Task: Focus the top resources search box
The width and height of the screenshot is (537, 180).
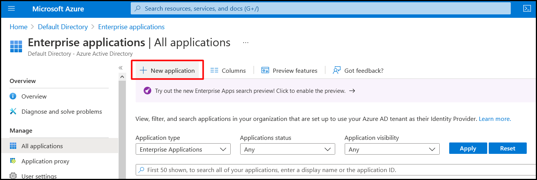Action: [320, 8]
